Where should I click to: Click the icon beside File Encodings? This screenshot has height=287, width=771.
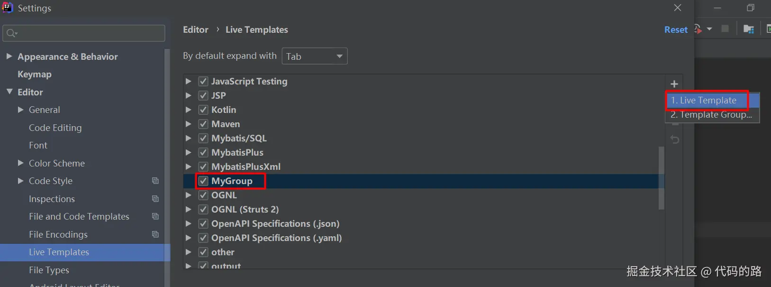155,234
